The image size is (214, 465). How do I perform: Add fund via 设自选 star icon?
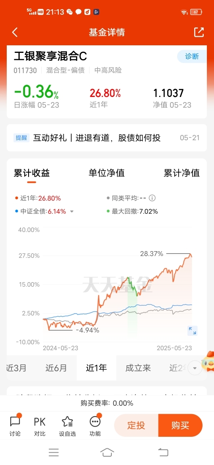67,425
